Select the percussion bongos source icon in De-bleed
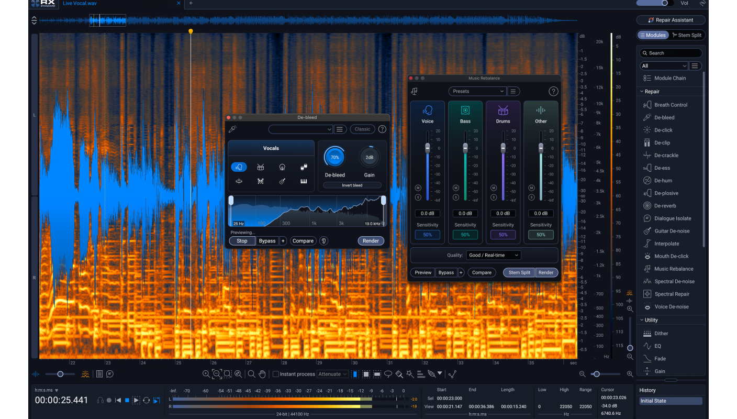 (304, 167)
